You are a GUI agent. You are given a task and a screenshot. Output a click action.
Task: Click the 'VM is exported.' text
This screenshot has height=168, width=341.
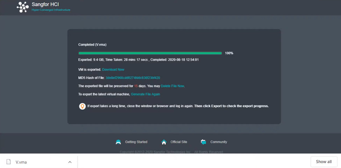[90, 70]
